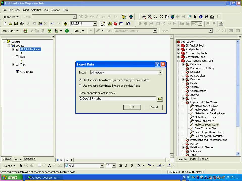This screenshot has height=181, width=242.
Task: Open the XTools Pro dropdown menu
Action: (11, 31)
